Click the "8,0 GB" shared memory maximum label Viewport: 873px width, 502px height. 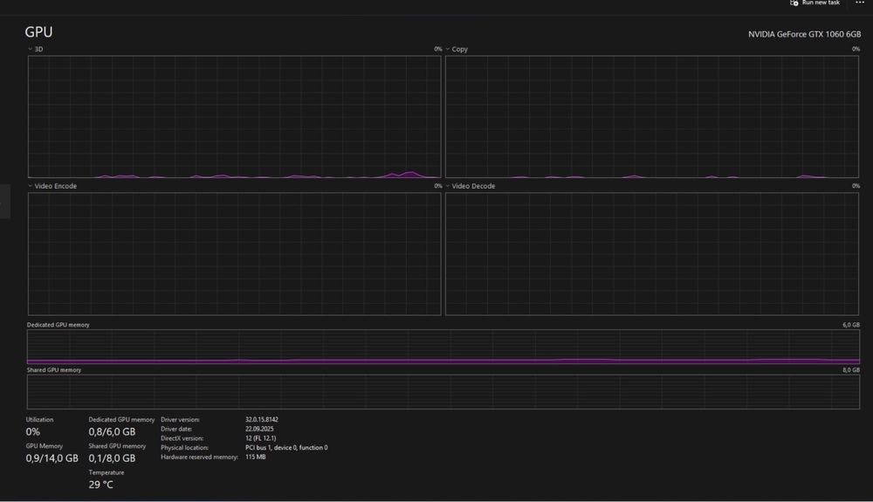click(850, 369)
